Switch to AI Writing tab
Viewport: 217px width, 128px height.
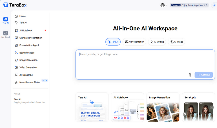[157, 42]
